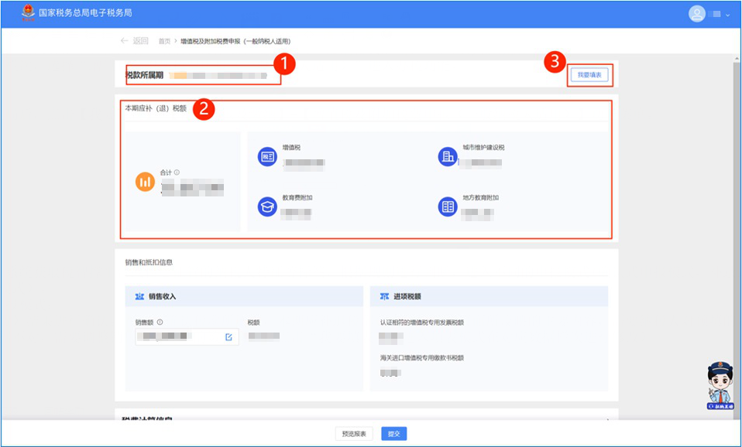The width and height of the screenshot is (742, 447).
Task: Expand the account dropdown arrow beside avatar
Action: coord(728,15)
